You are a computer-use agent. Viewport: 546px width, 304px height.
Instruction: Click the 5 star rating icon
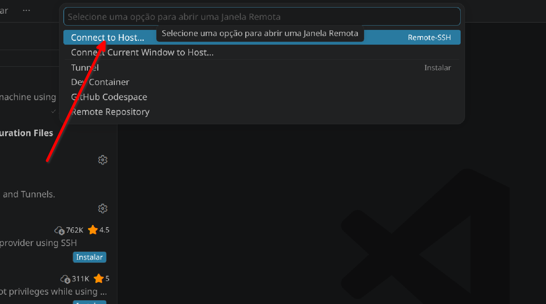99,278
